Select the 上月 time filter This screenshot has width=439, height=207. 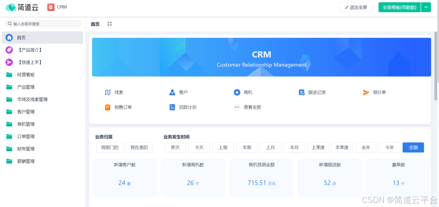[x=271, y=147]
